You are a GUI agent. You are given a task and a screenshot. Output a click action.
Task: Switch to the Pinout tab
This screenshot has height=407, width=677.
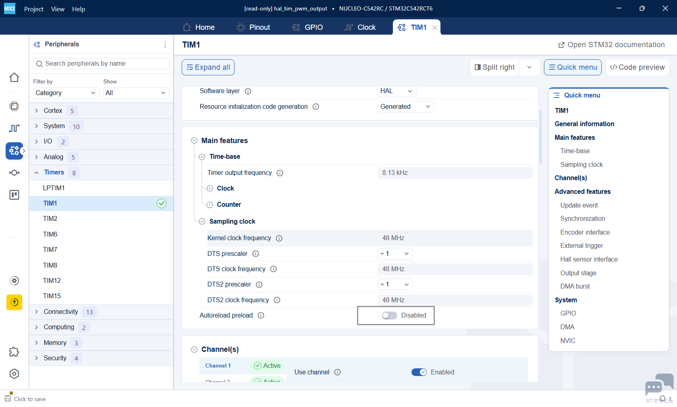pyautogui.click(x=253, y=27)
